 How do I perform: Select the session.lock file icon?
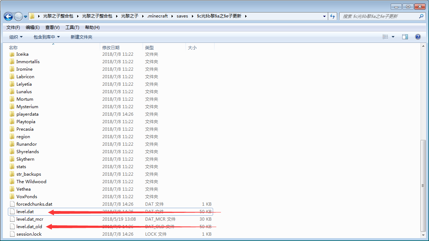[x=12, y=234]
